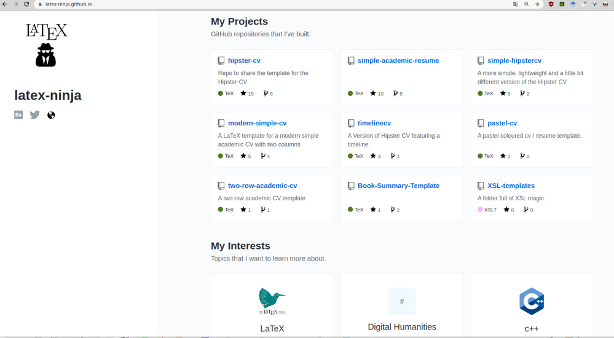The image size is (614, 338).
Task: Click the Twitter bird icon
Action: [x=35, y=115]
